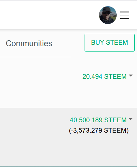The height and width of the screenshot is (167, 137).
Task: Select the 20.494 STEEM green amount text
Action: point(105,76)
